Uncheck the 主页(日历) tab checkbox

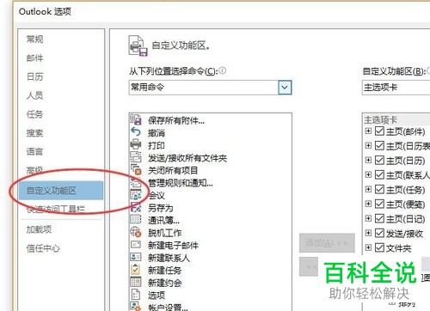(379, 160)
